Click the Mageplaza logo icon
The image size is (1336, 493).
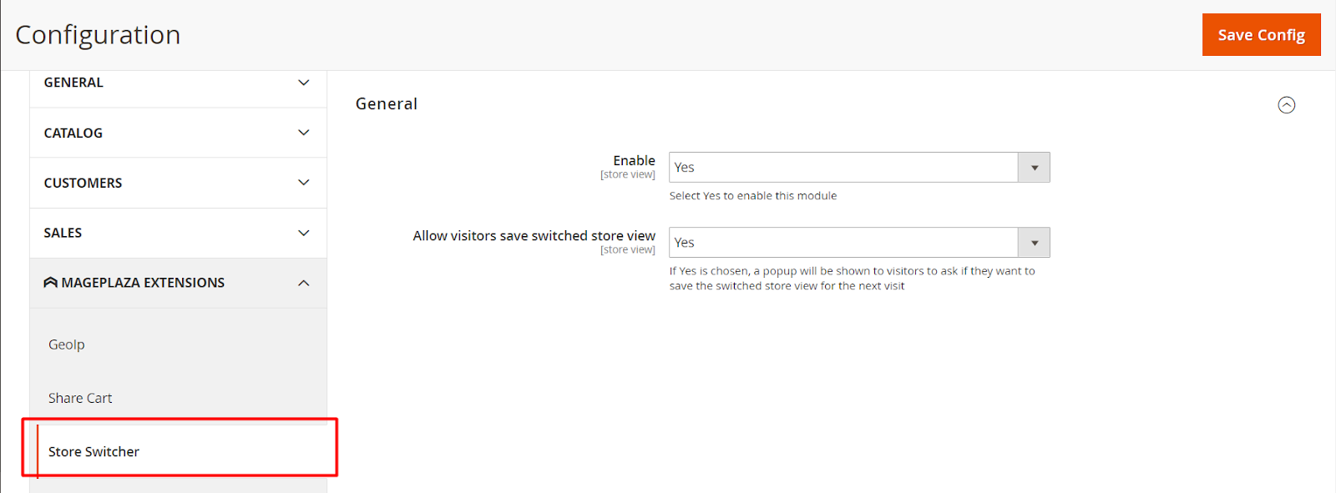pyautogui.click(x=51, y=283)
